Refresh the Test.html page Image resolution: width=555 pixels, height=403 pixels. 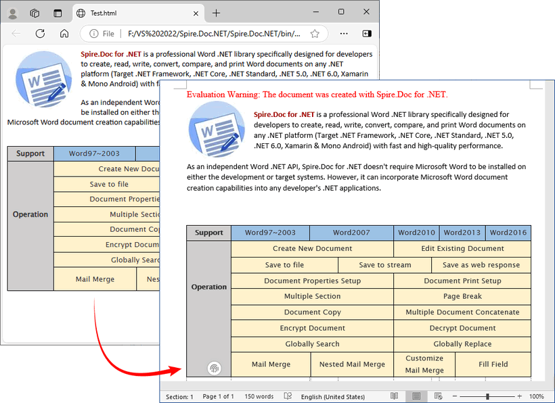click(x=41, y=33)
